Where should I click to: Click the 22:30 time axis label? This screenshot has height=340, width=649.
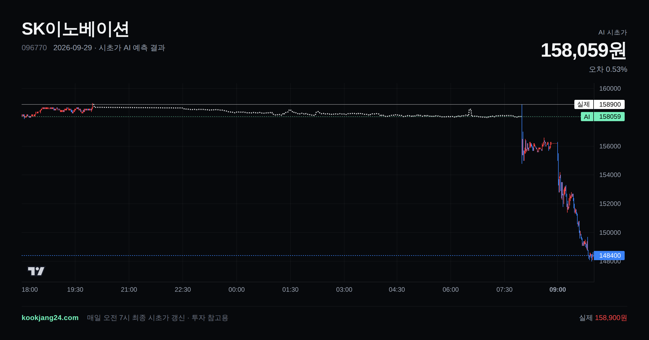pos(183,290)
